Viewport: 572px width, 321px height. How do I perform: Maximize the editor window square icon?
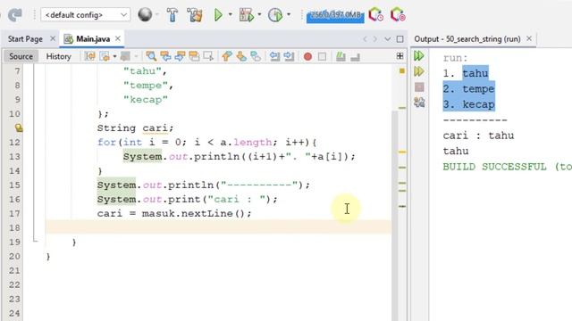(400, 39)
